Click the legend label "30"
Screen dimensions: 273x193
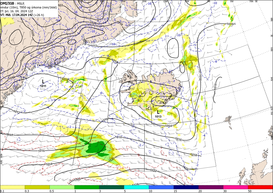(x=225, y=191)
